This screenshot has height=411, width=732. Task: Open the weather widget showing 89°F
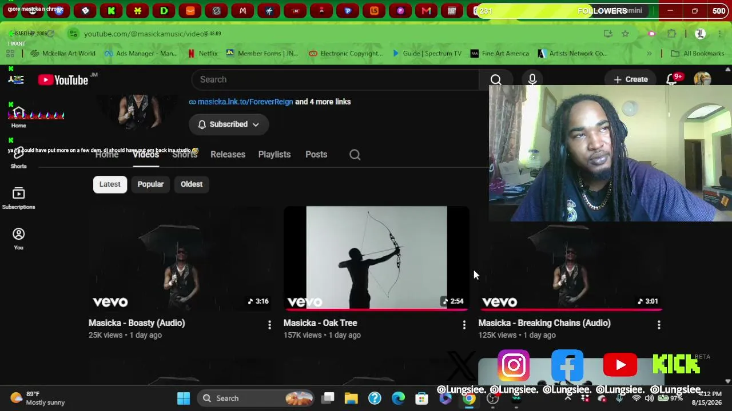(x=38, y=398)
